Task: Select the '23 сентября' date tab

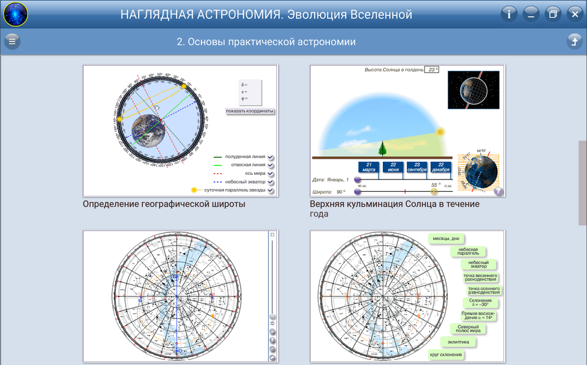Action: coord(417,167)
